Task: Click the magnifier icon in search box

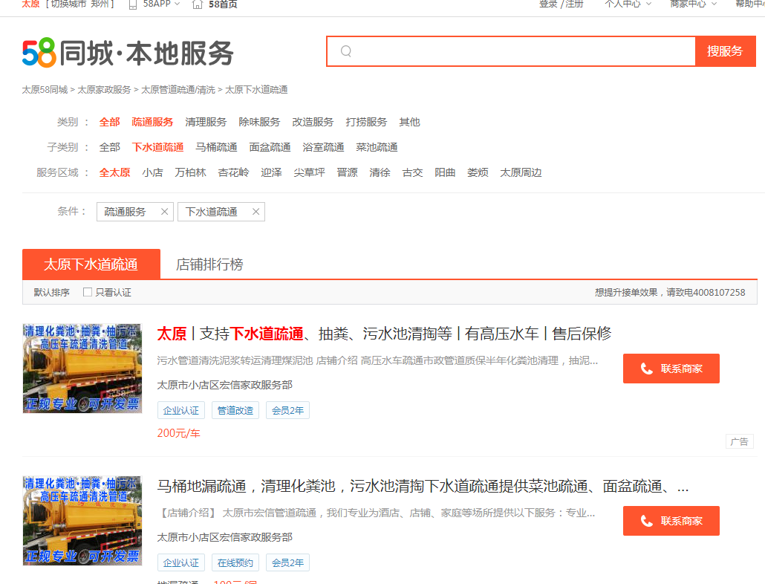Action: (x=346, y=51)
